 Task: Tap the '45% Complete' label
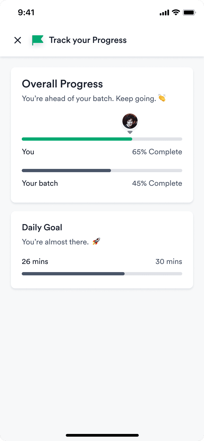click(x=157, y=183)
